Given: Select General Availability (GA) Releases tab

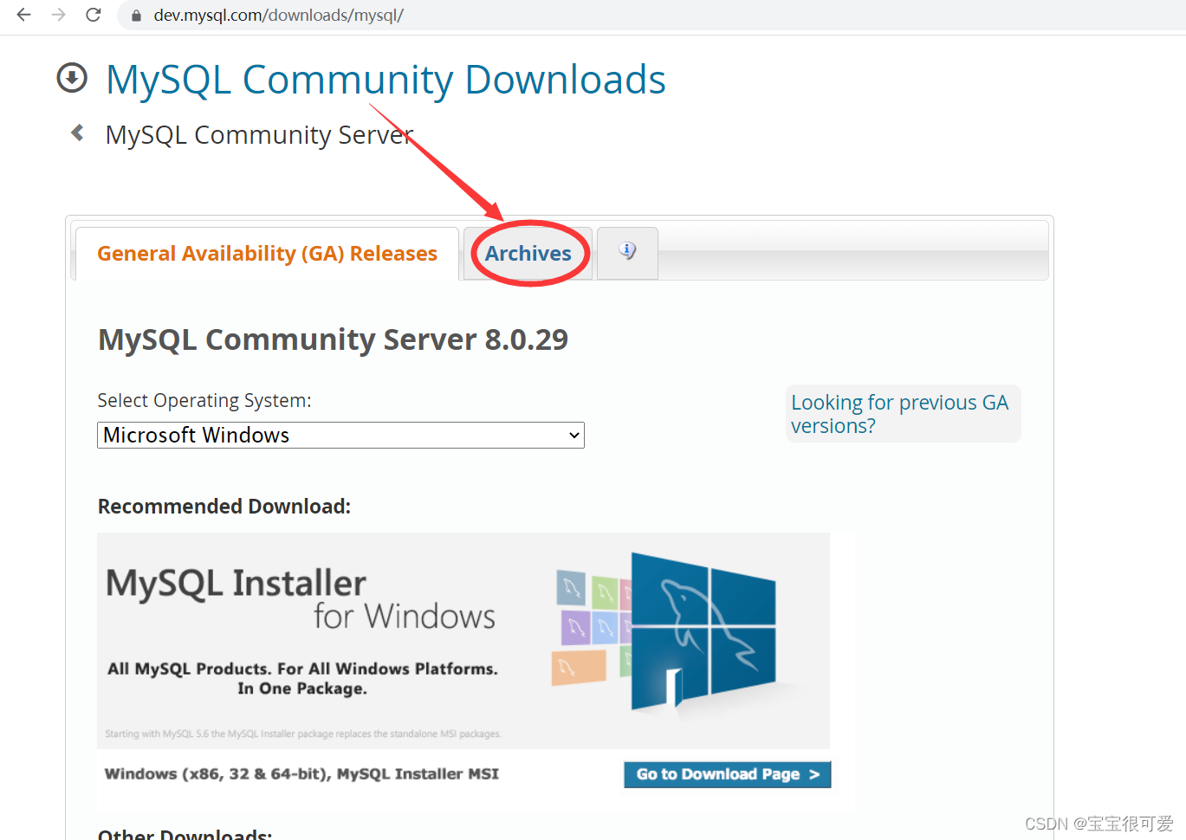Looking at the screenshot, I should 267,254.
